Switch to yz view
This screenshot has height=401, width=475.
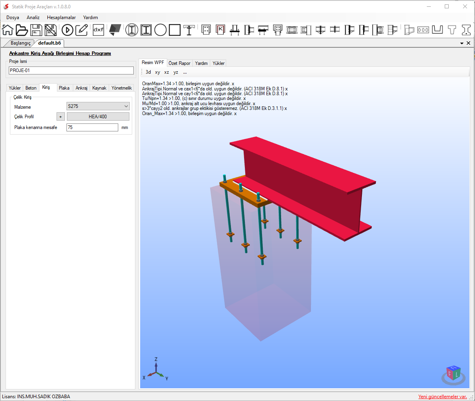(176, 72)
